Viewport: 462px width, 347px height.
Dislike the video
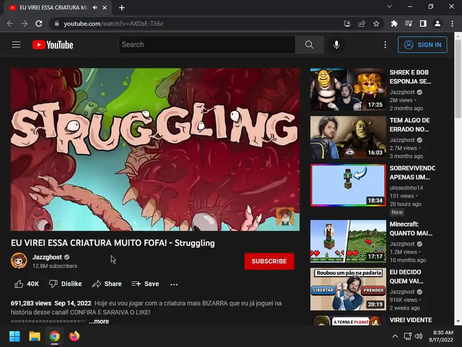pyautogui.click(x=65, y=284)
